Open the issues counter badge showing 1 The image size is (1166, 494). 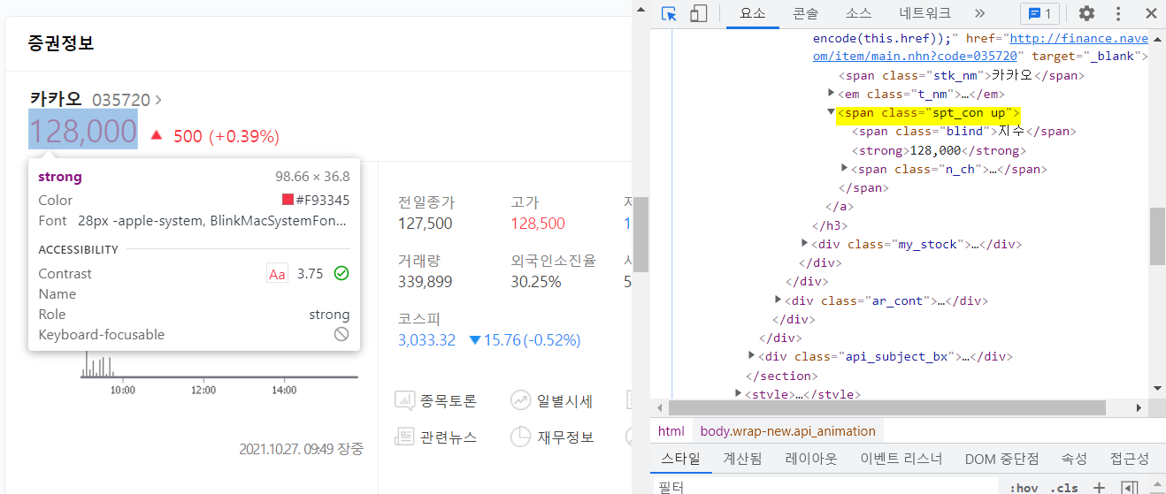coord(1040,13)
